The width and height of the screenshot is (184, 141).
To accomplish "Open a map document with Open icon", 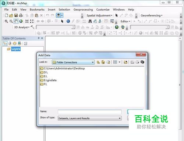I will pyautogui.click(x=11, y=15).
